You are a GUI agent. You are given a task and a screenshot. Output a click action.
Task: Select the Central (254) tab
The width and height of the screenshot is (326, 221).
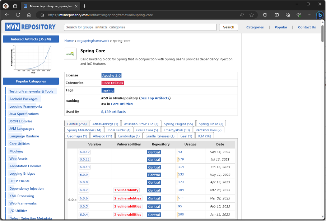pos(77,124)
